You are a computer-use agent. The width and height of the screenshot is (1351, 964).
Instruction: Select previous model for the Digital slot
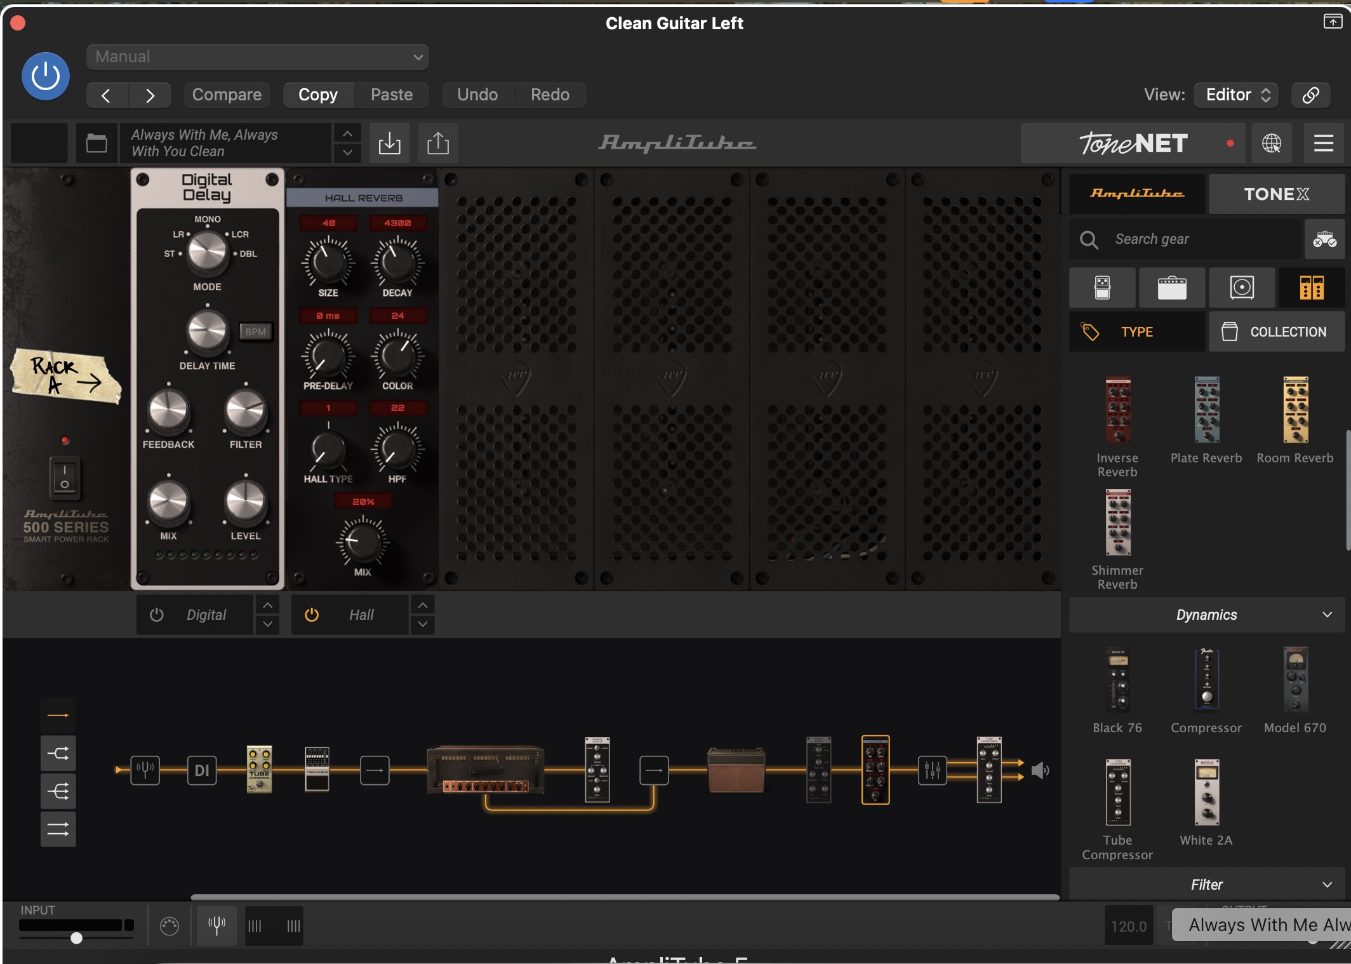coord(267,605)
